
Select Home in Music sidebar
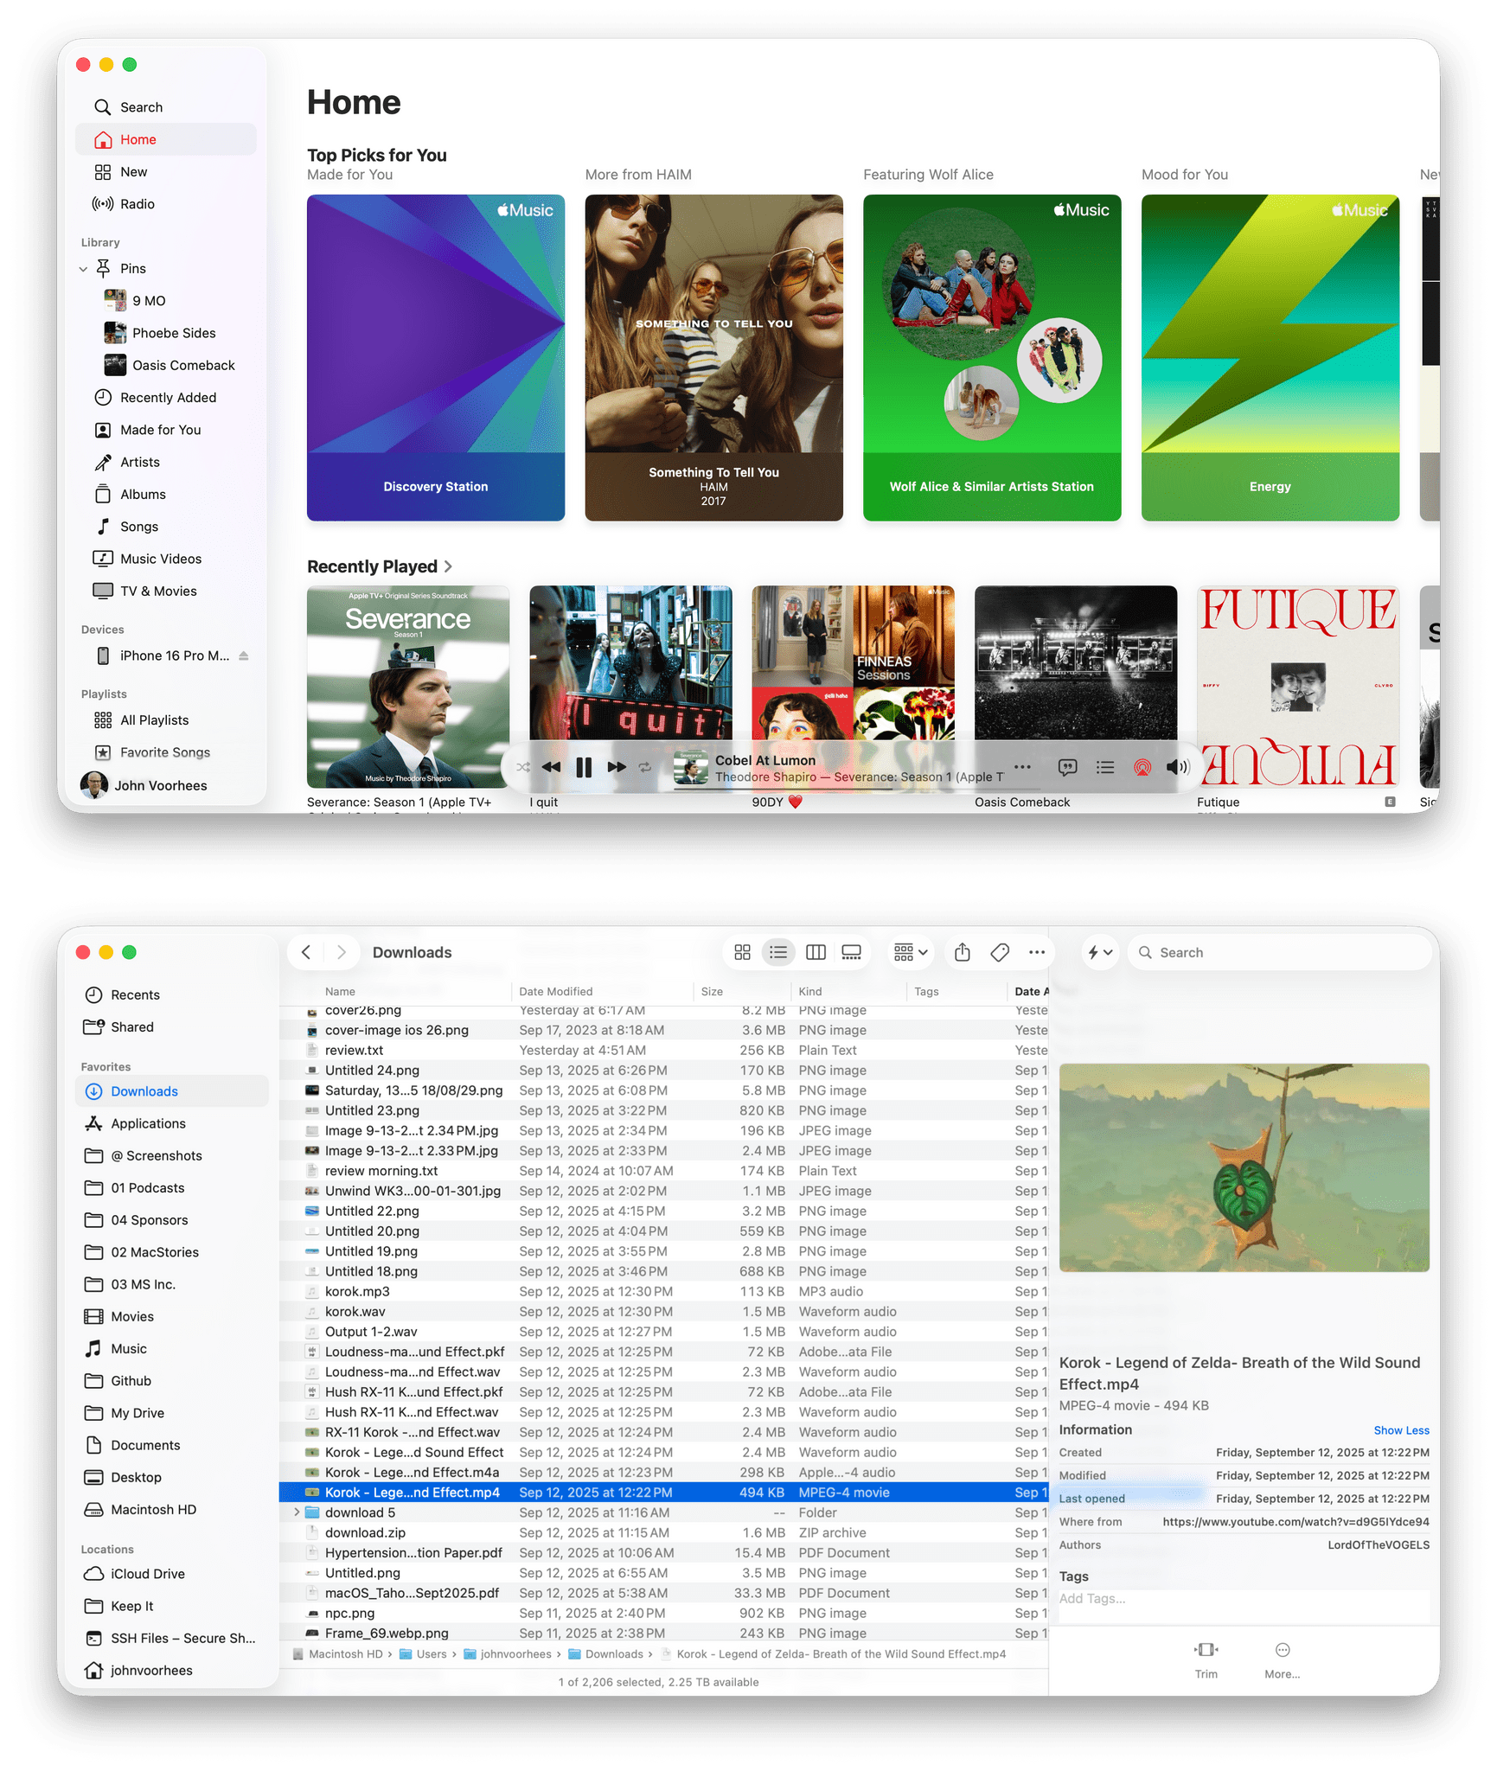point(165,139)
